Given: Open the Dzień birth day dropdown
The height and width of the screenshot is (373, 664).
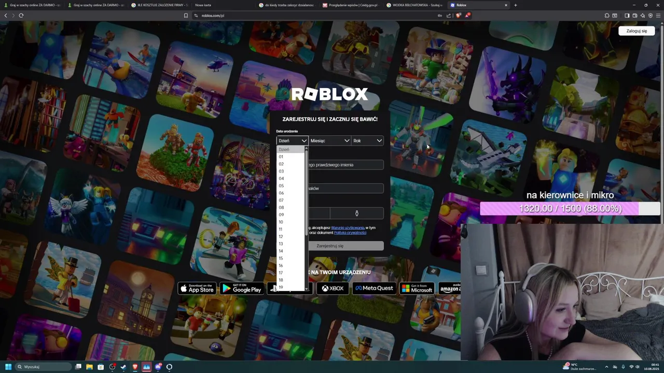Looking at the screenshot, I should pyautogui.click(x=293, y=140).
